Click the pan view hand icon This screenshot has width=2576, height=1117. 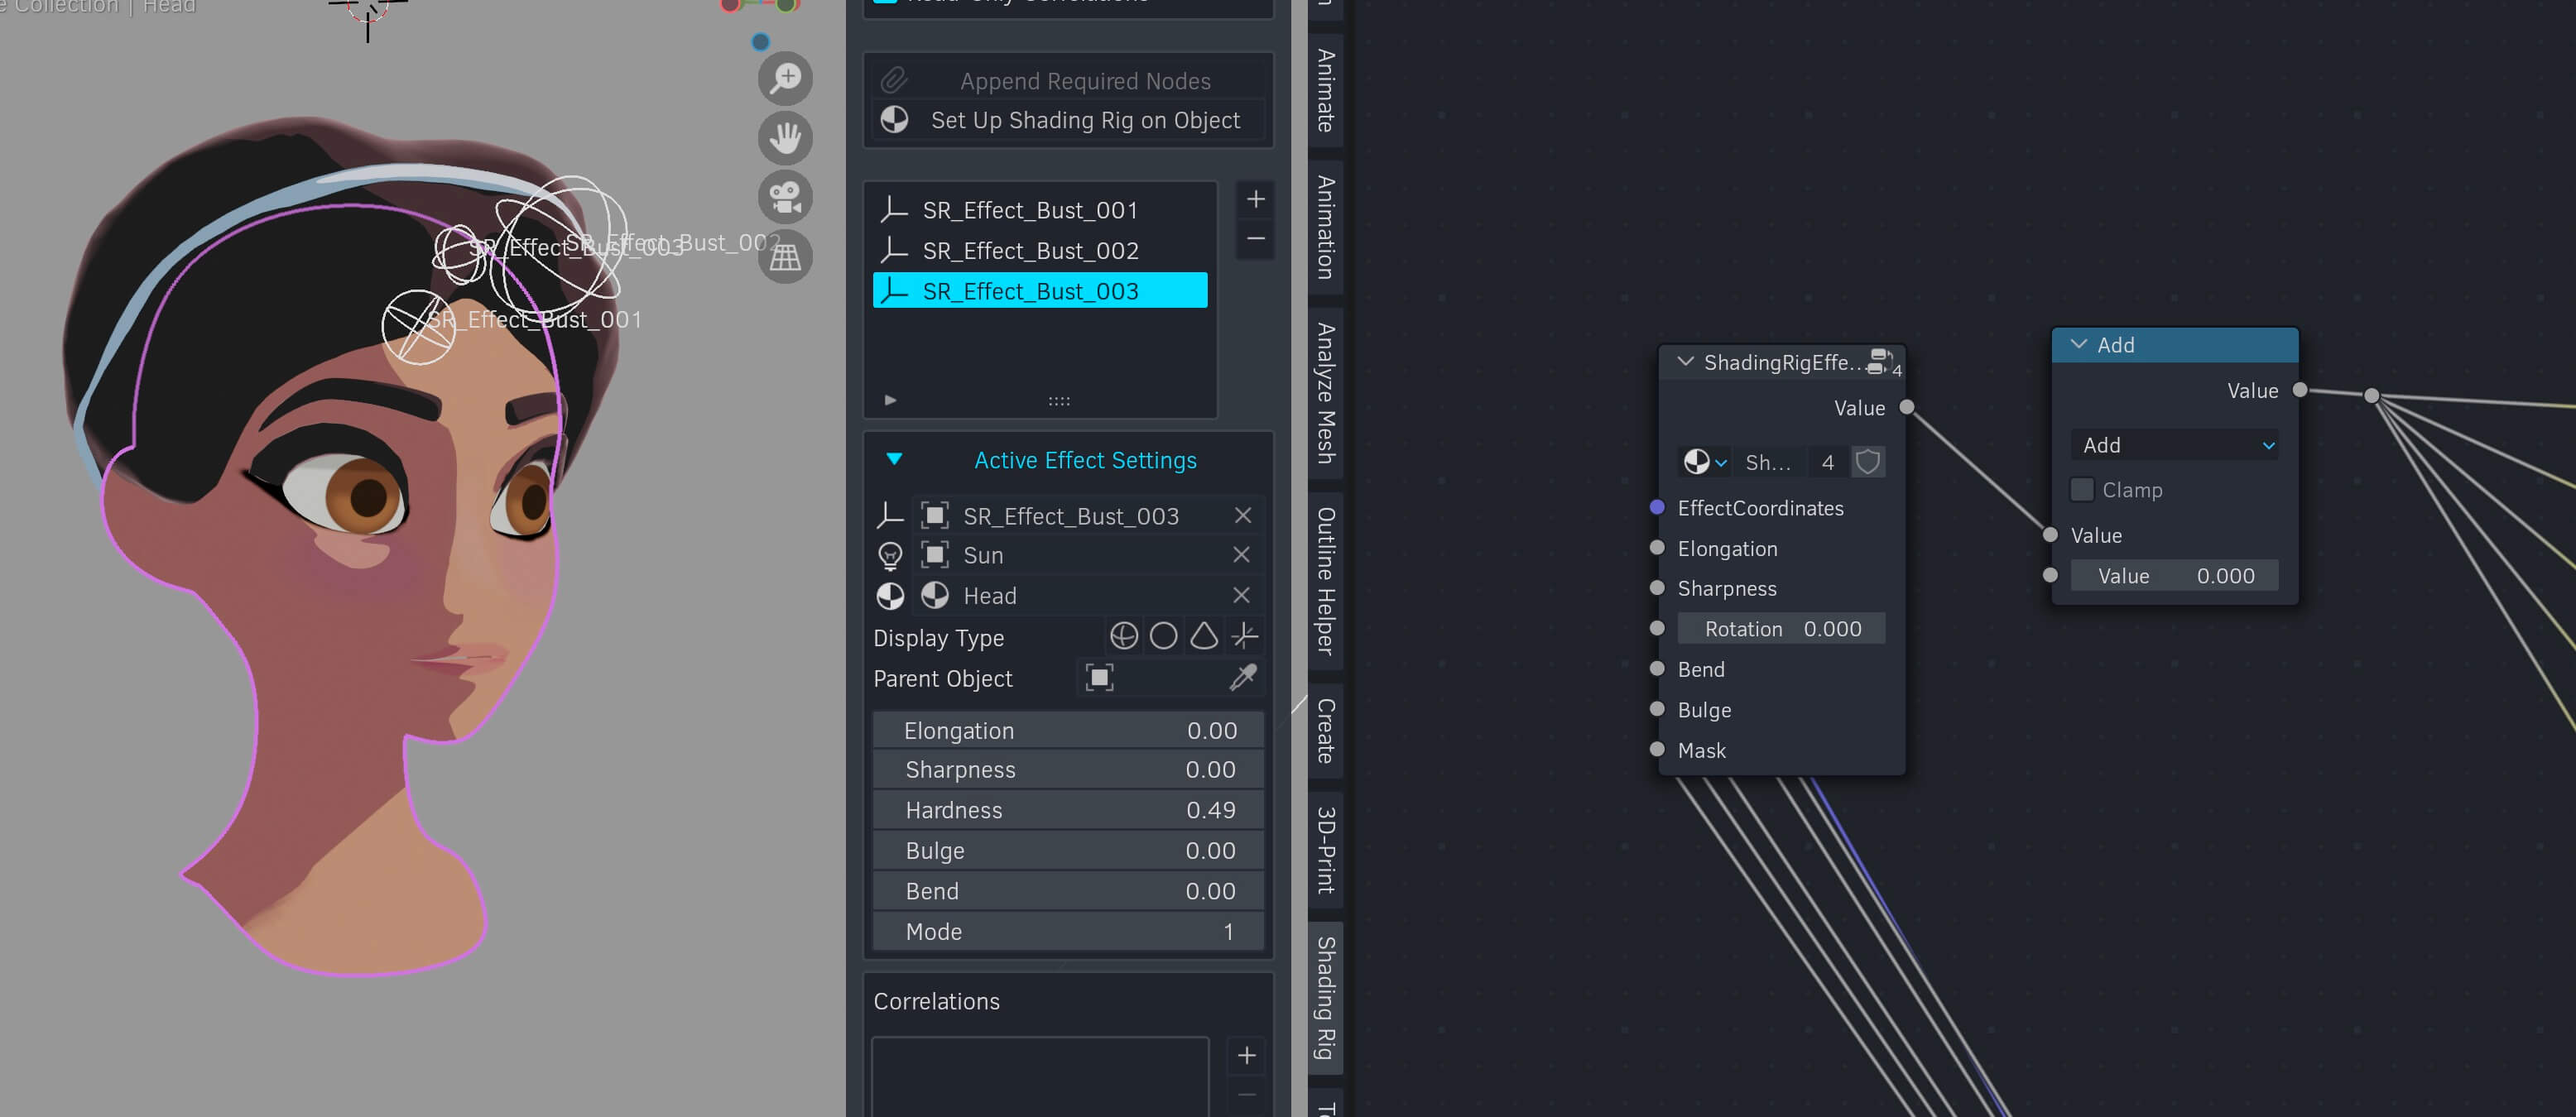[785, 138]
